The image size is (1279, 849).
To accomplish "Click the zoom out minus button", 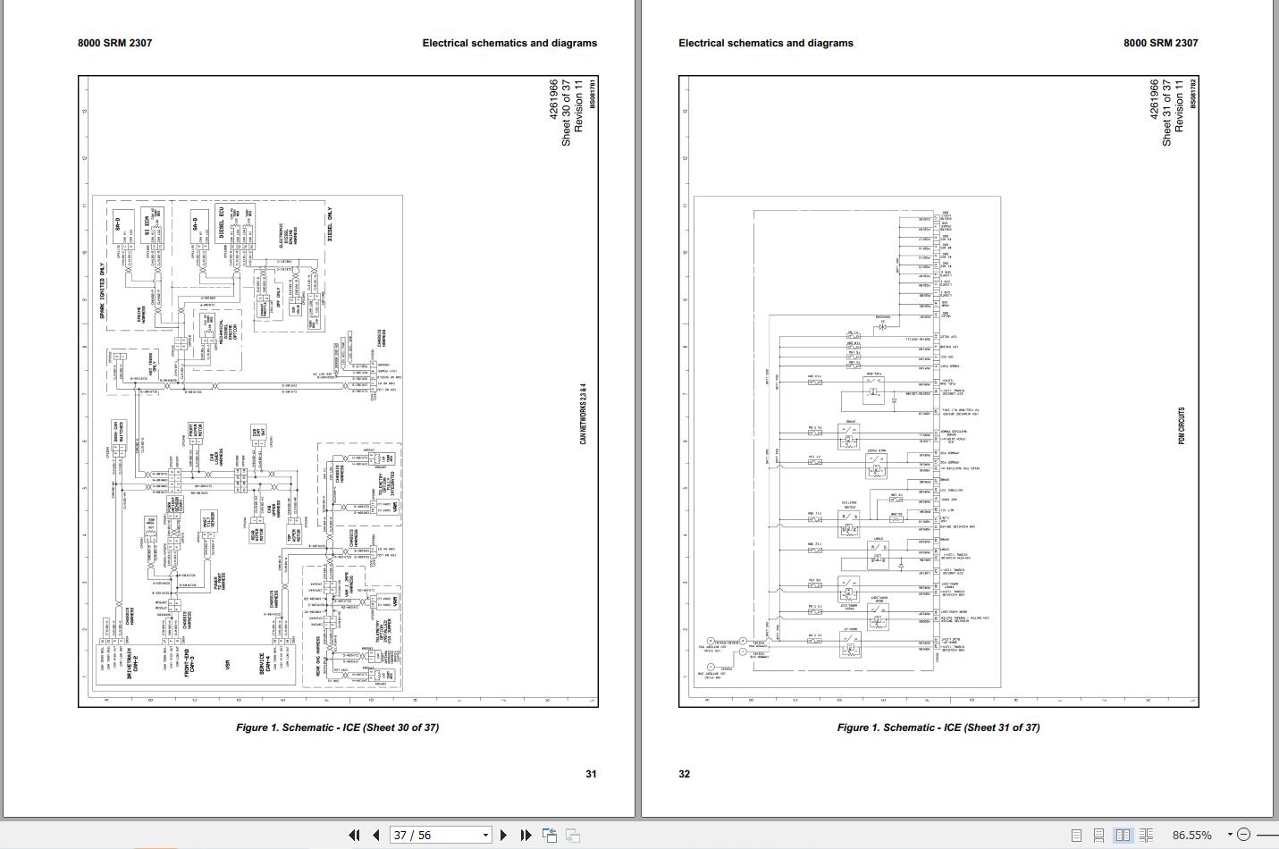I will 1243,835.
